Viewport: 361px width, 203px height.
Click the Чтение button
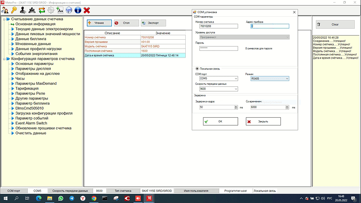click(x=99, y=23)
